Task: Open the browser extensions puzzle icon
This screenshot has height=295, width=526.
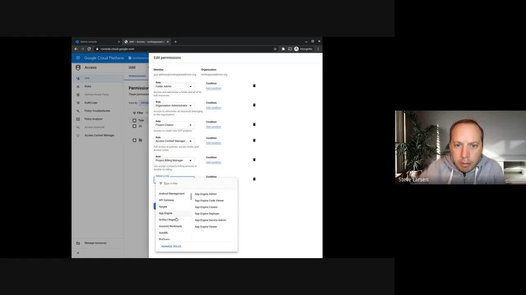Action: coord(283,49)
